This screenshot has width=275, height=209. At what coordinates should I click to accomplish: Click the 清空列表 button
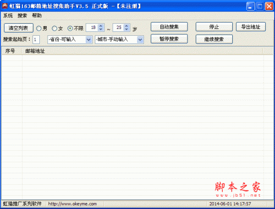[x=19, y=28]
